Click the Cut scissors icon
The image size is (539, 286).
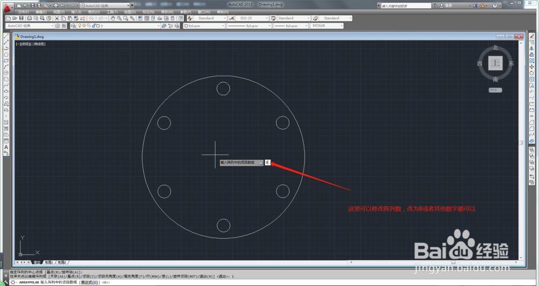tap(57, 18)
